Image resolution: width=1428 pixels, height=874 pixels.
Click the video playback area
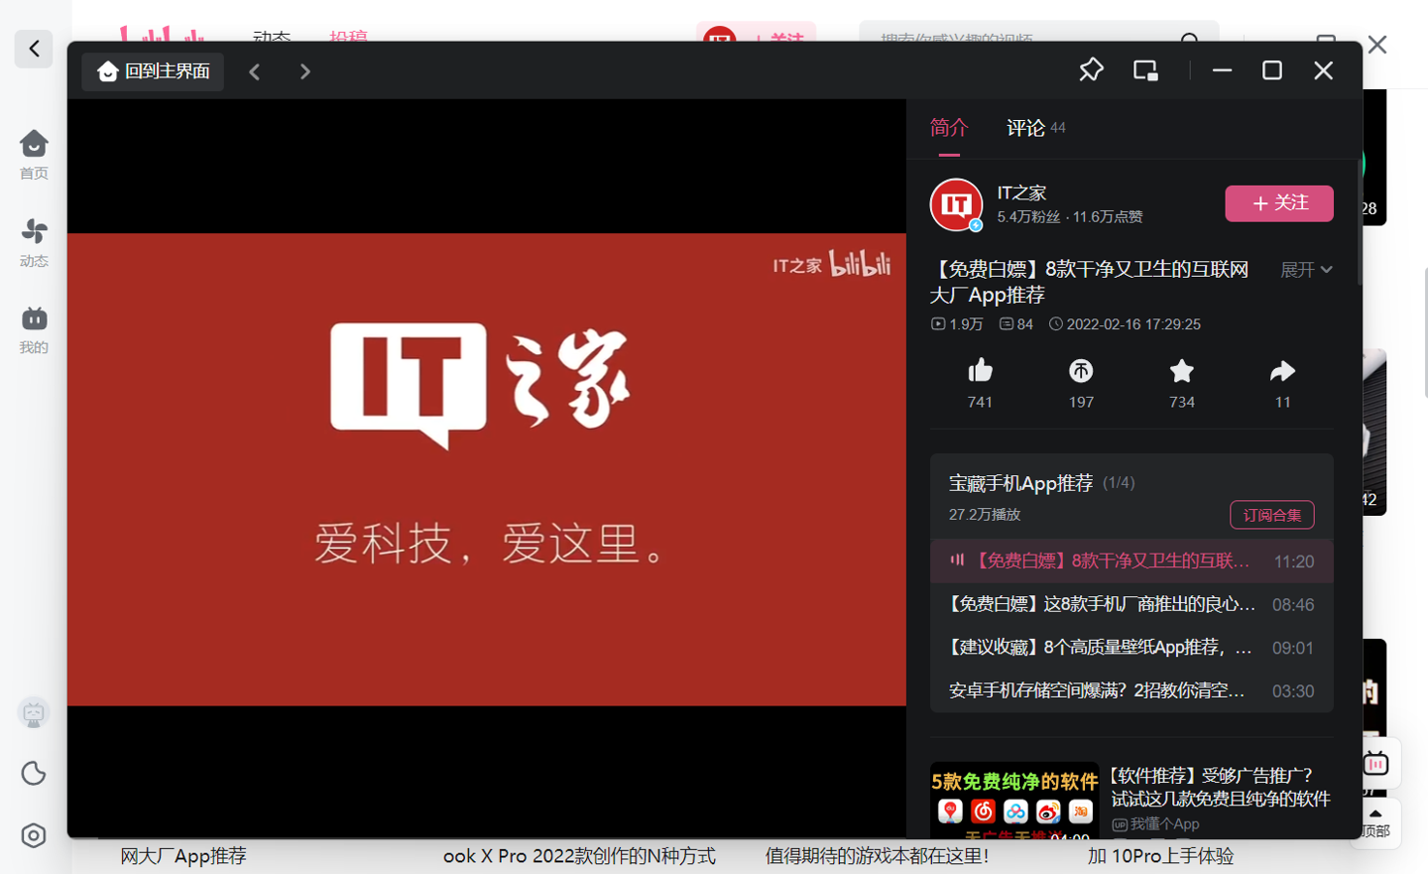(487, 469)
